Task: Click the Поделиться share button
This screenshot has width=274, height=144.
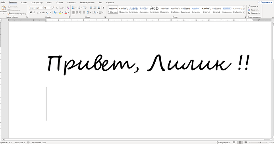Action: (265, 2)
